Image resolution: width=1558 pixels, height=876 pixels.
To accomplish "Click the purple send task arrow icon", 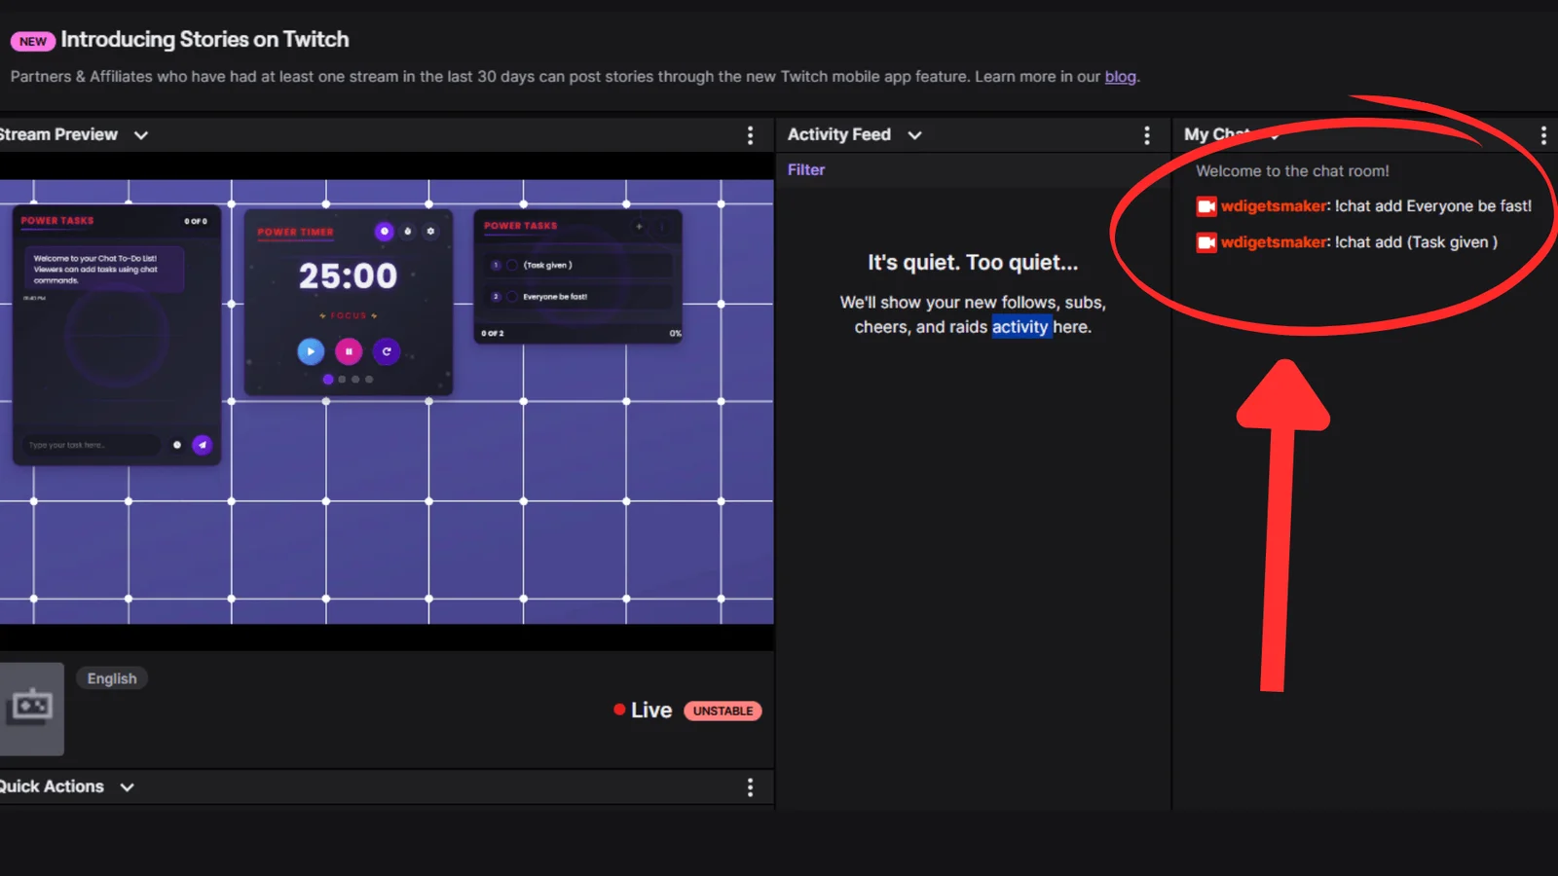I will (x=203, y=445).
